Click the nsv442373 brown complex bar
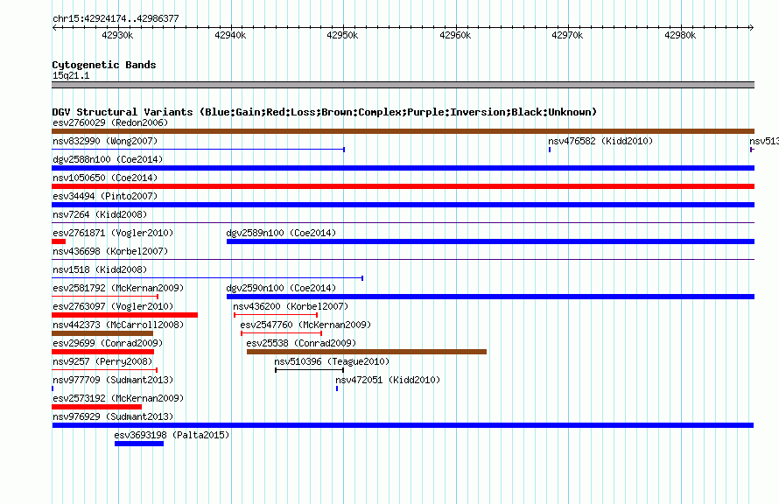779x504 pixels. click(102, 333)
